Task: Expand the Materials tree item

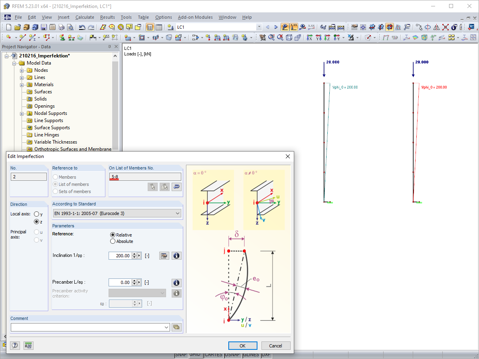Action: (22, 85)
